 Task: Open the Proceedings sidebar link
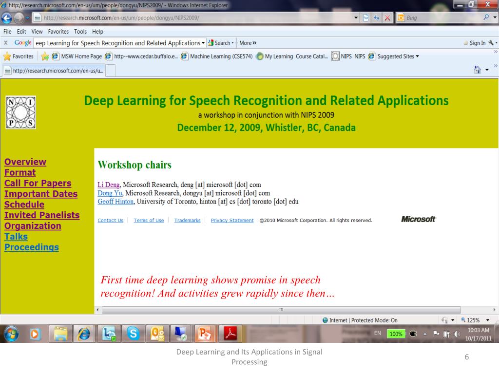click(32, 247)
